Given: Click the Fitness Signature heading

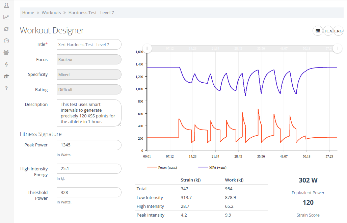Looking at the screenshot, I should tap(41, 134).
